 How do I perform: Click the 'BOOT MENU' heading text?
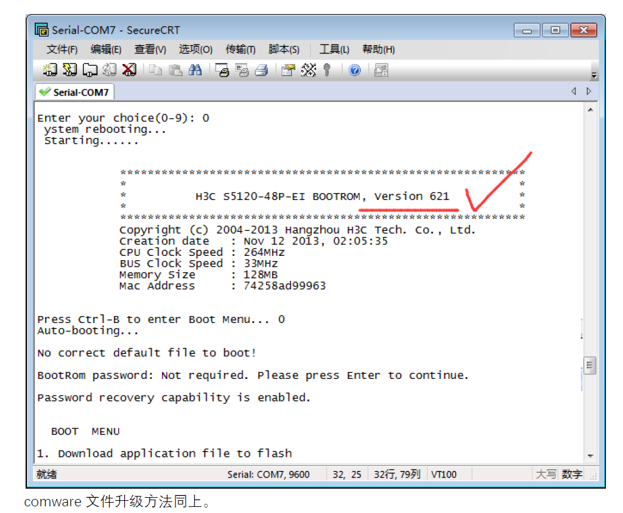85,431
